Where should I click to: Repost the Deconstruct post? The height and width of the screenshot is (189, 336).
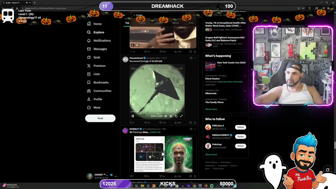147,123
